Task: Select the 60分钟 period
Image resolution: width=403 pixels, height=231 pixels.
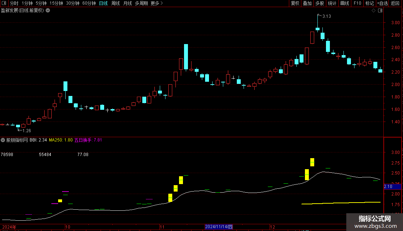Action: pos(89,3)
